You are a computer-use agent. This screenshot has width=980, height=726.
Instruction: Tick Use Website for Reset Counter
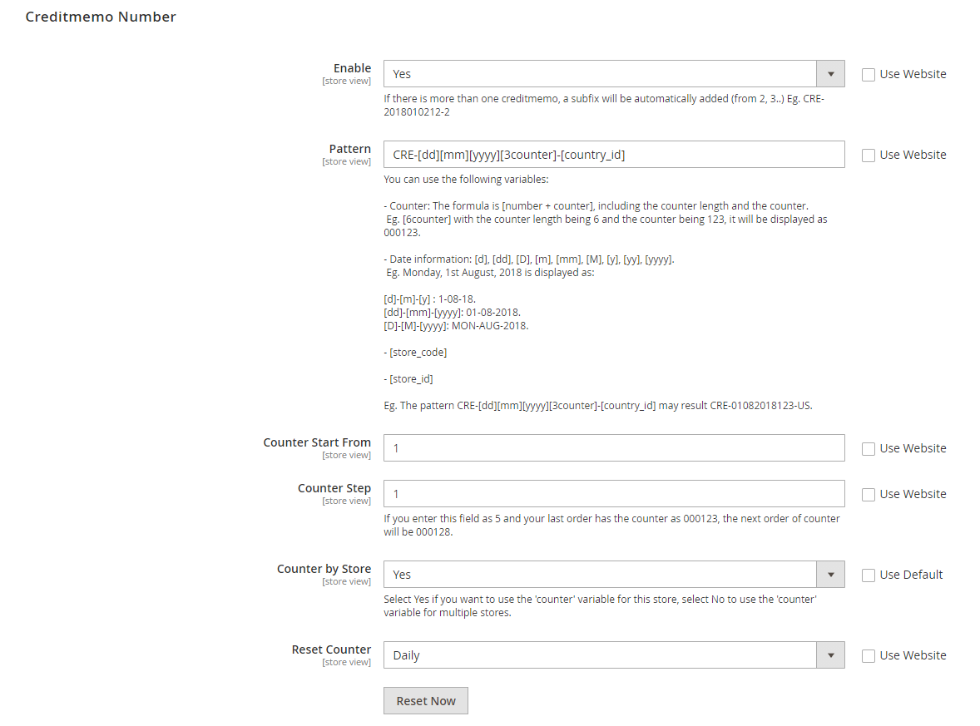tap(869, 655)
